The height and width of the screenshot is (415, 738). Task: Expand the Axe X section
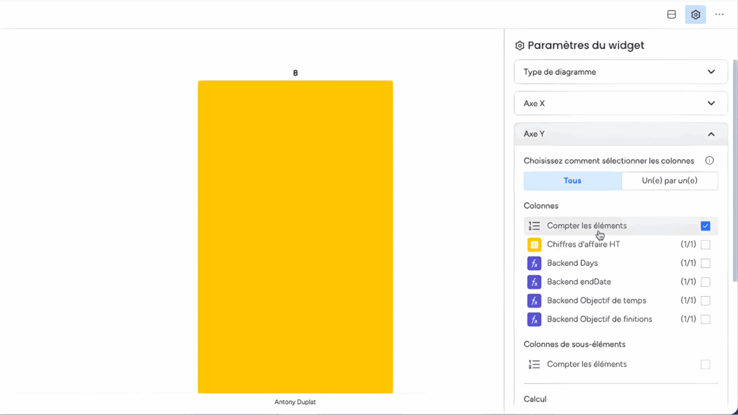(x=621, y=103)
